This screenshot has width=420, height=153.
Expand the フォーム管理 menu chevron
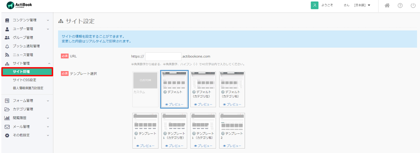[48, 100]
